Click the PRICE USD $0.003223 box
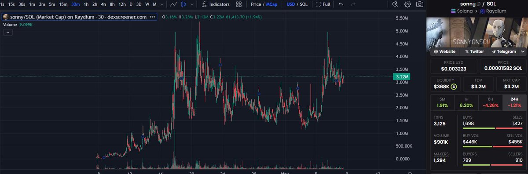This screenshot has height=174, width=528. coord(454,66)
